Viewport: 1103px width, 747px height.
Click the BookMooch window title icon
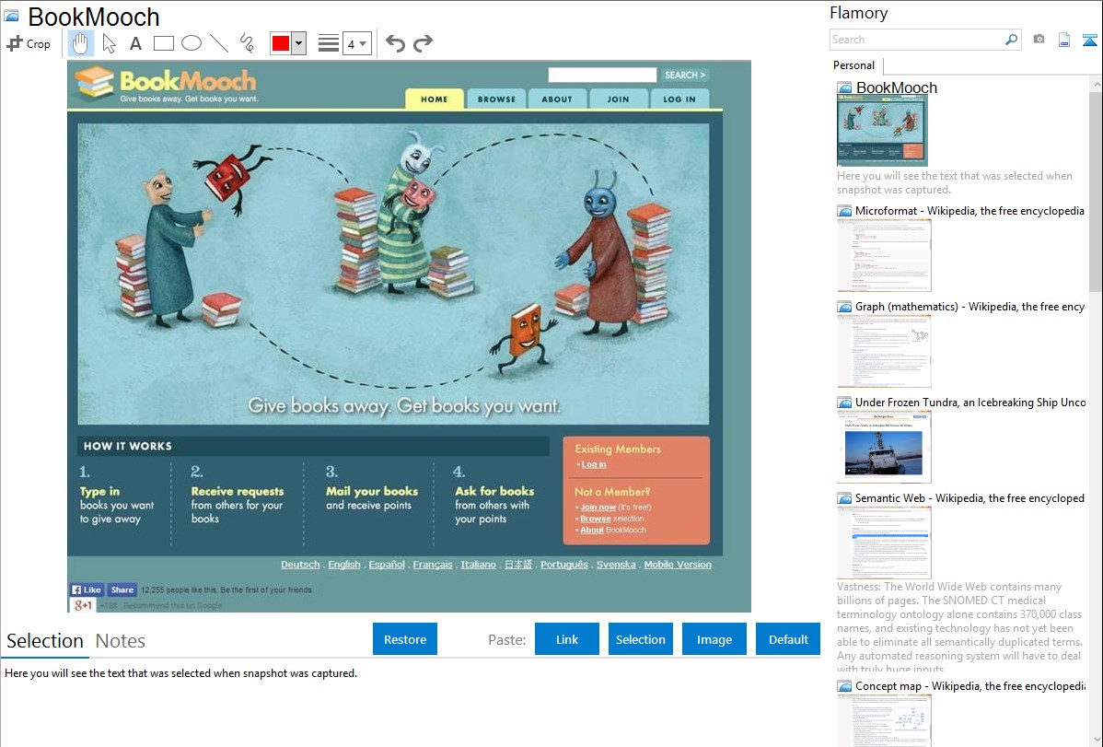coord(11,16)
